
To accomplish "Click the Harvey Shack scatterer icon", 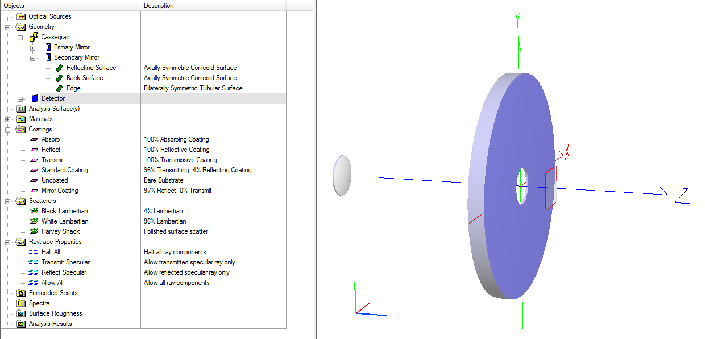I will (x=34, y=231).
